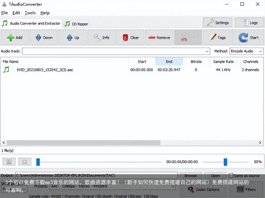Click the Sample Rate column header
Viewport: 265px width, 198px height.
click(x=223, y=61)
